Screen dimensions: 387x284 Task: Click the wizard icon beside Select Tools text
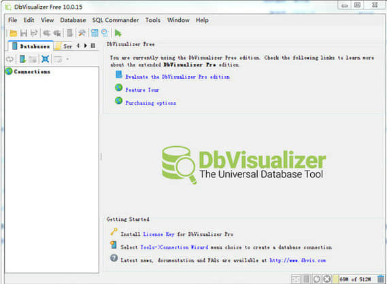[x=114, y=245]
